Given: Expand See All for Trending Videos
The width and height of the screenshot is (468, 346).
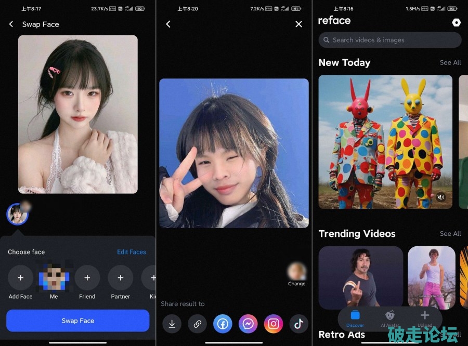Looking at the screenshot, I should tap(450, 234).
